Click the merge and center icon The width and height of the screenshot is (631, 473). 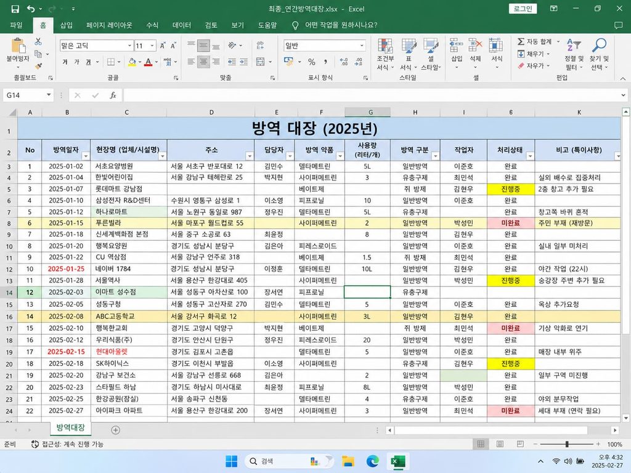pos(261,62)
